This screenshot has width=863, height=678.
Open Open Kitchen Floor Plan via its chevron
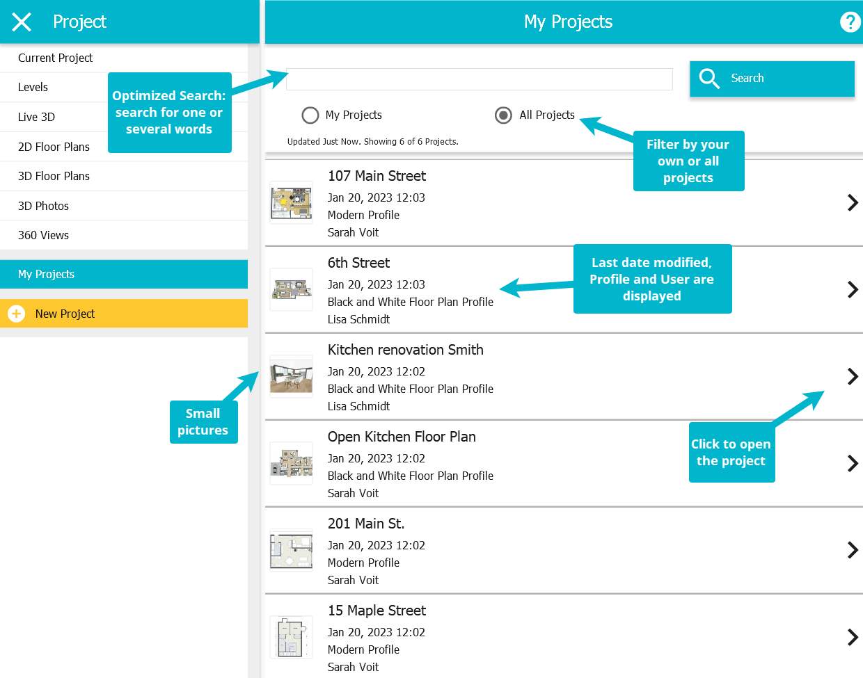[852, 463]
